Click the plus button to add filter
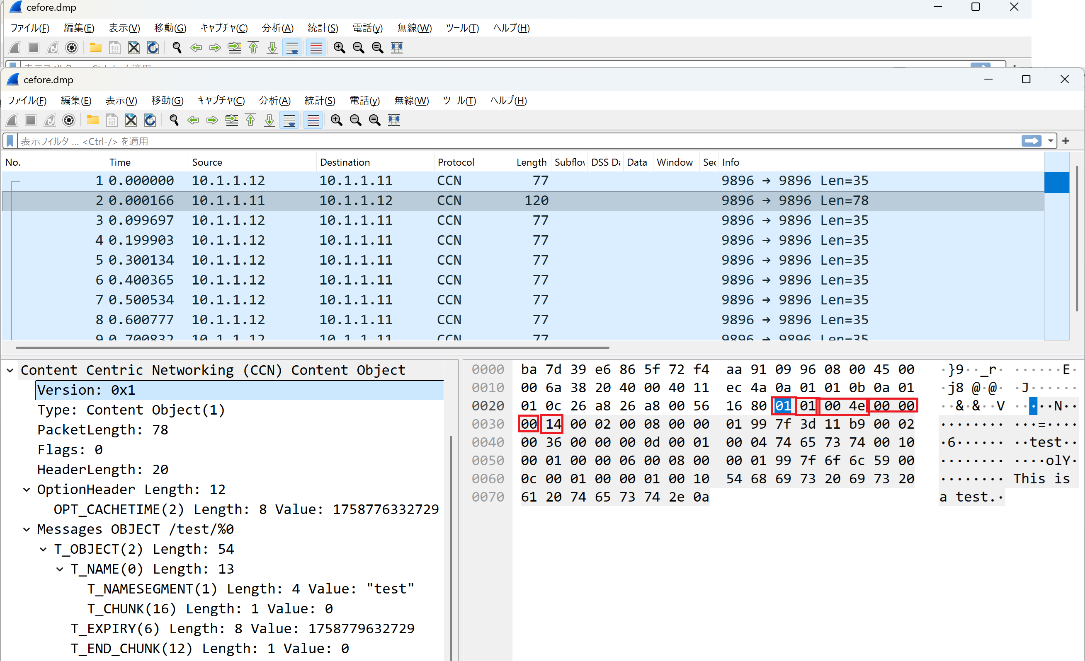This screenshot has height=661, width=1085. [1066, 141]
